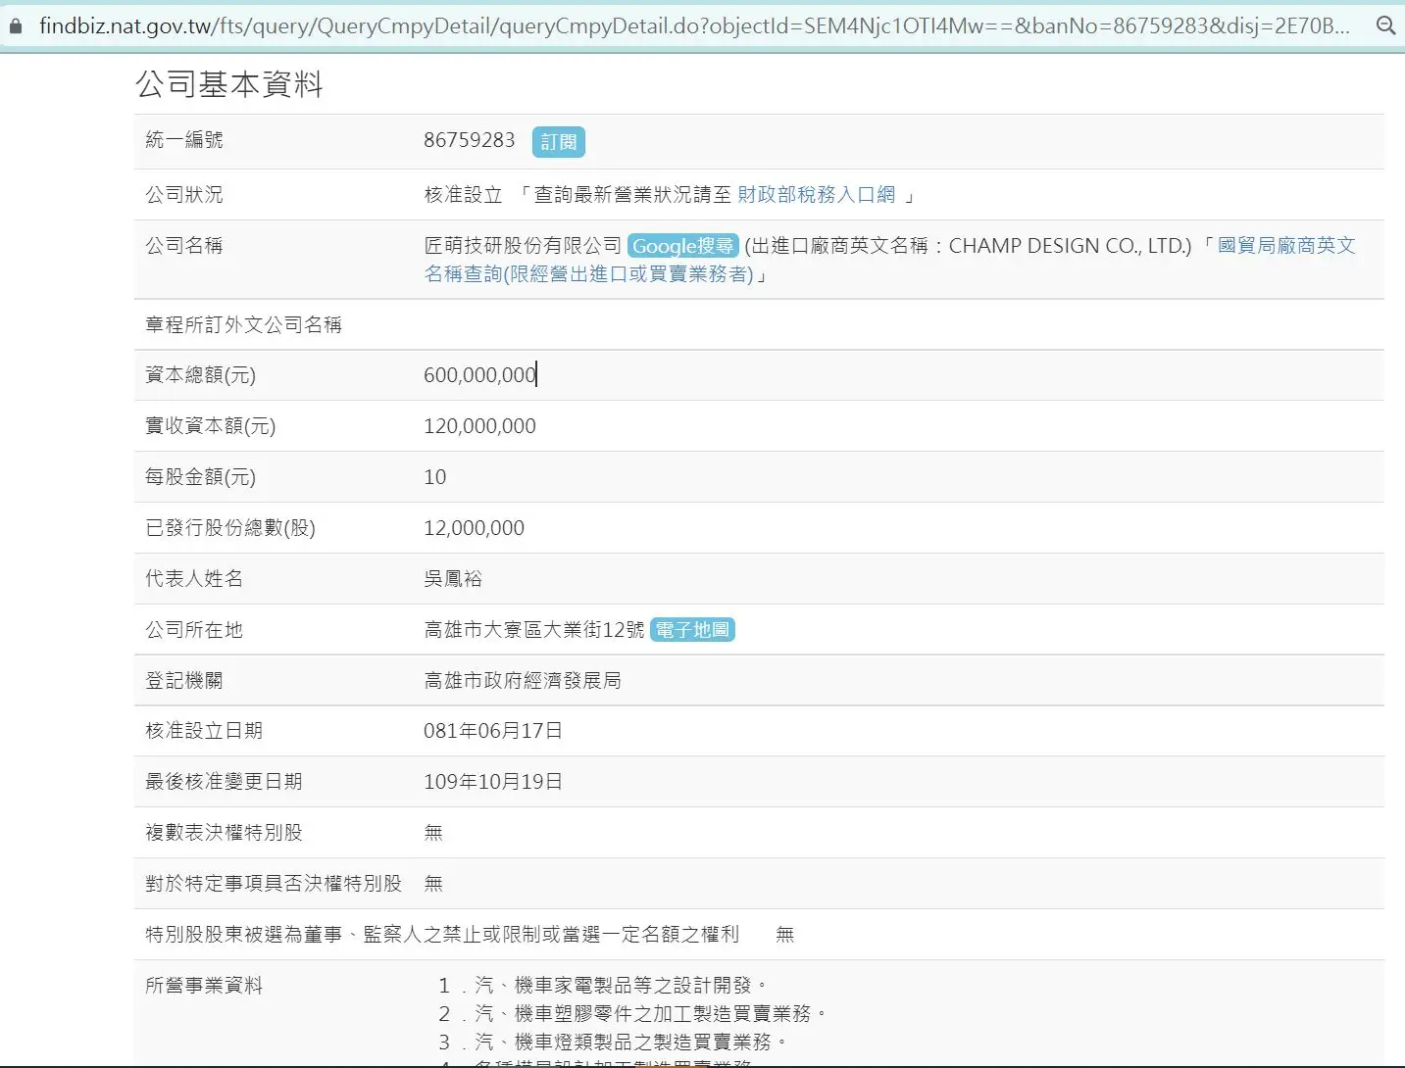Click the 資本總額 value 600,000,000
Image resolution: width=1405 pixels, height=1068 pixels.
pyautogui.click(x=479, y=375)
